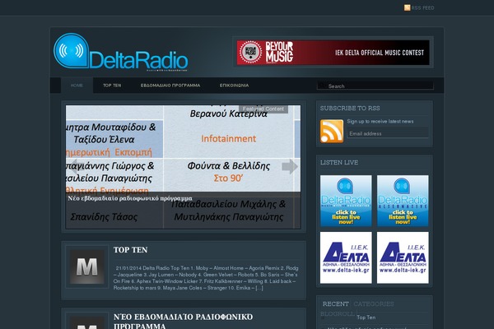Open the BeYourMusic contest banner
The width and height of the screenshot is (494, 329).
pos(333,53)
